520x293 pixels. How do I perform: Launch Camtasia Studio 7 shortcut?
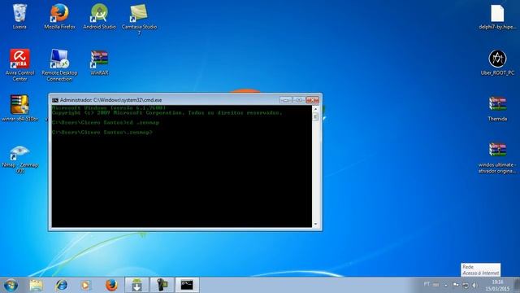click(x=139, y=19)
